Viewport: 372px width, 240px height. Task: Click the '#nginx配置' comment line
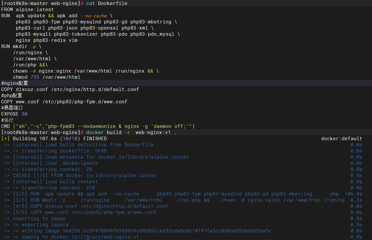[x=15, y=83]
